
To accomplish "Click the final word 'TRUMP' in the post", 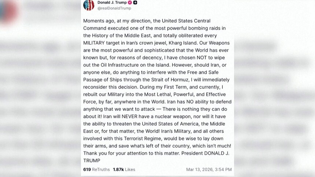I will pyautogui.click(x=92, y=161).
